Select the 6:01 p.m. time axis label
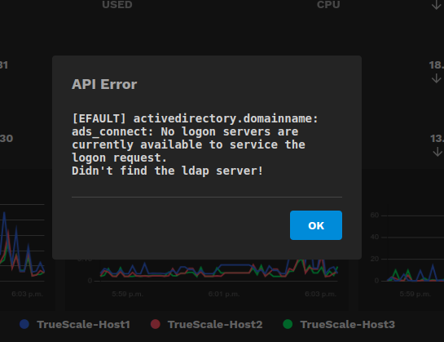444x342 pixels. click(x=224, y=294)
